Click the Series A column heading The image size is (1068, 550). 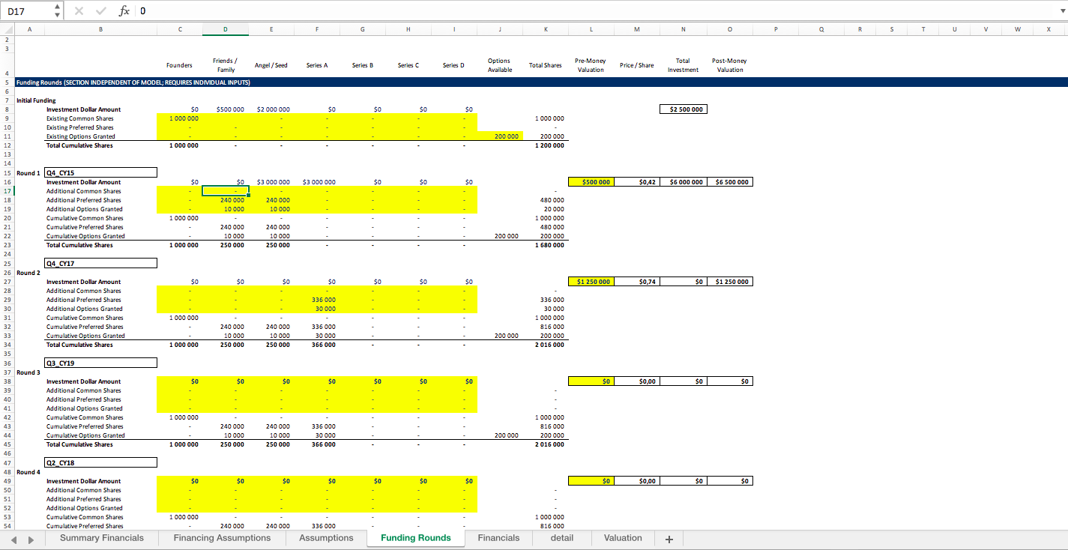tap(317, 65)
